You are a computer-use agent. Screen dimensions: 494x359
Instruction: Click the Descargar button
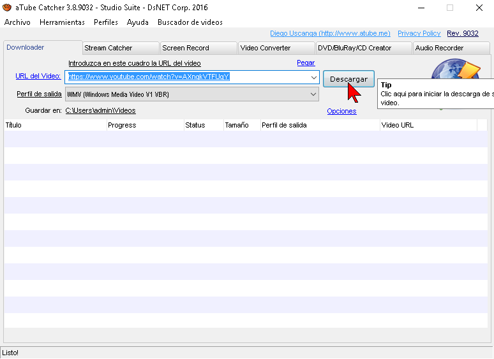click(348, 79)
